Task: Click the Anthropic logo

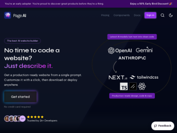Action: [132, 58]
